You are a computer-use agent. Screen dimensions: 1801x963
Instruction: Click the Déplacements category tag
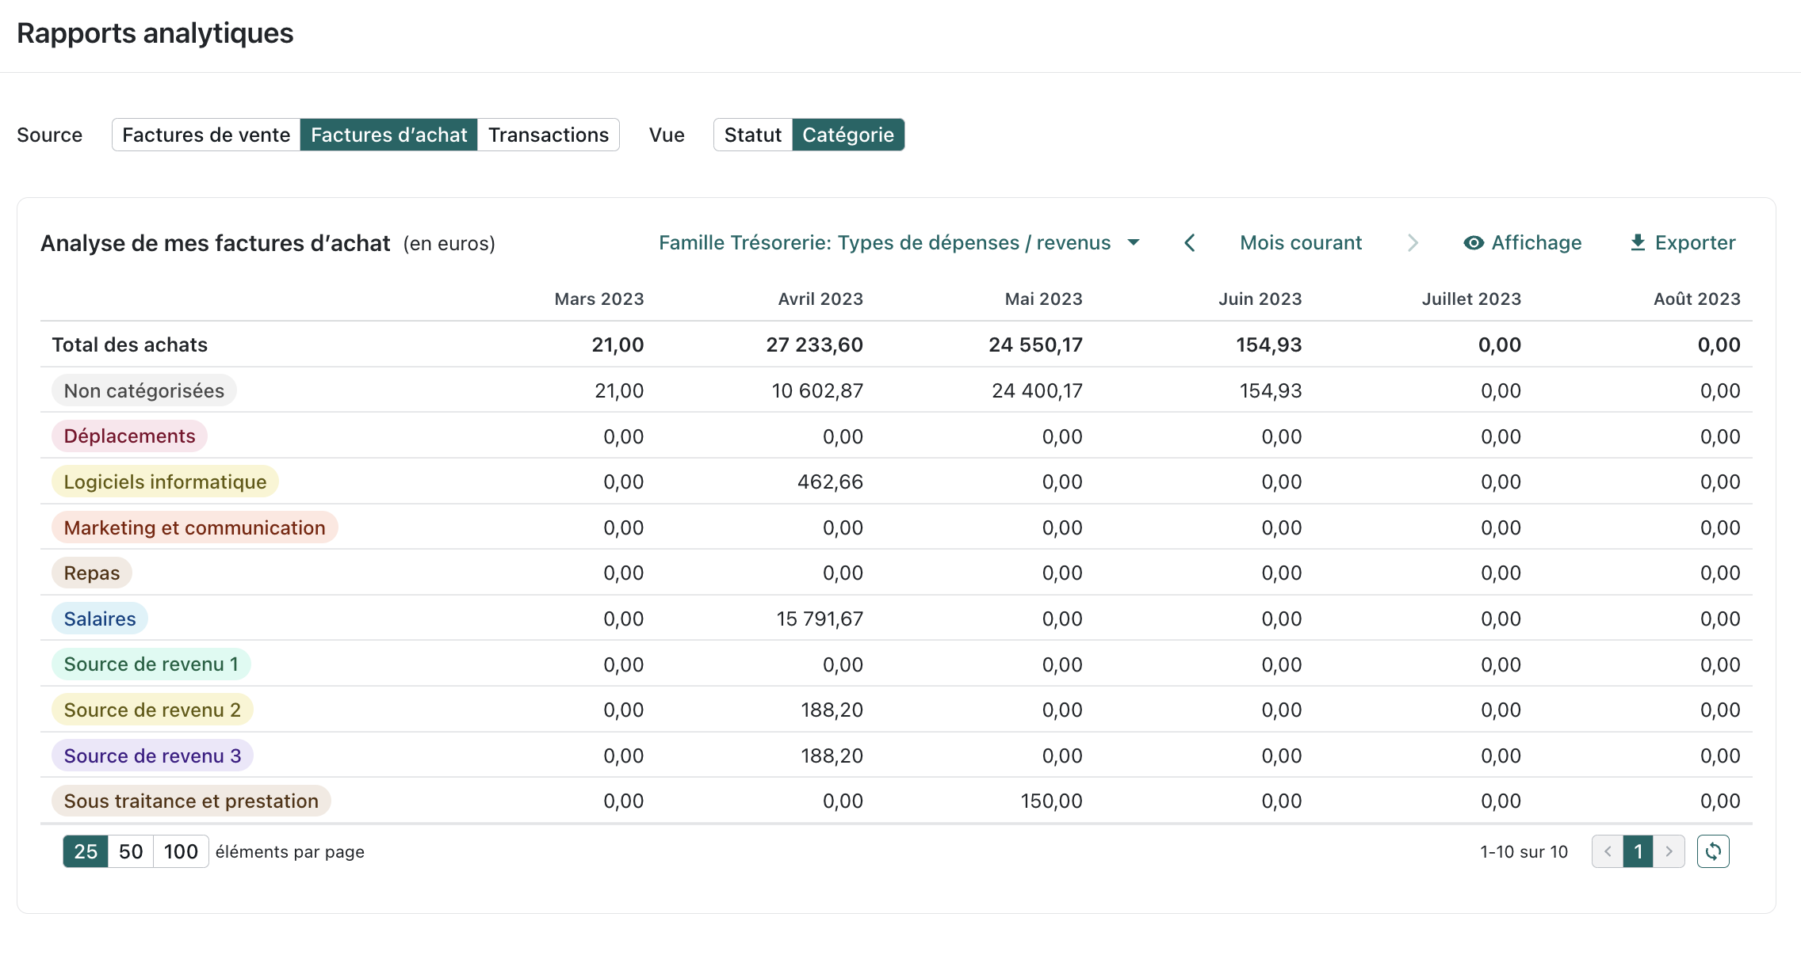point(129,436)
